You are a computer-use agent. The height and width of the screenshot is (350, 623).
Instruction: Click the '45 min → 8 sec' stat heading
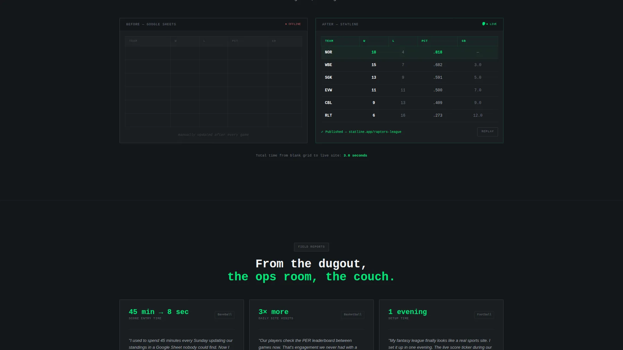coord(159,312)
